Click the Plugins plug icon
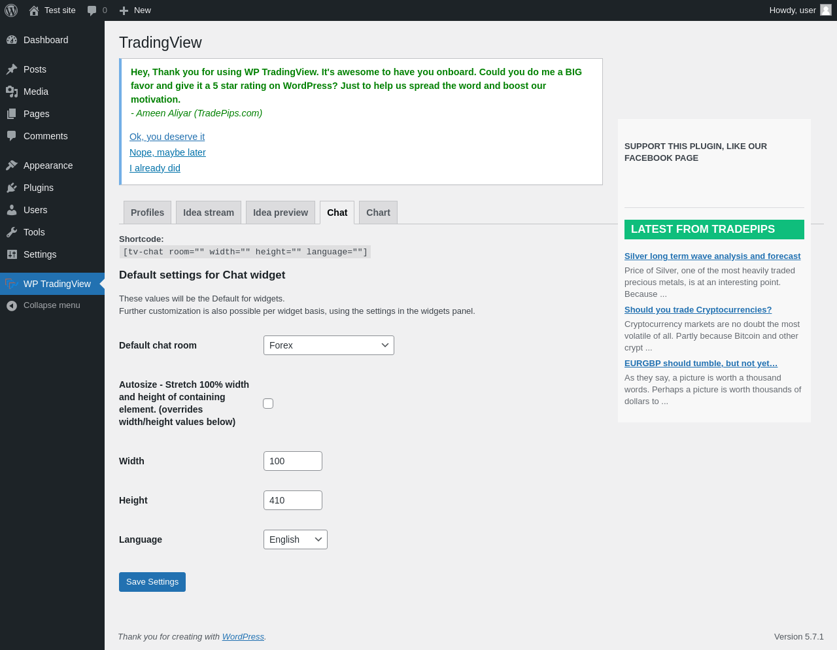The height and width of the screenshot is (650, 837). point(12,188)
